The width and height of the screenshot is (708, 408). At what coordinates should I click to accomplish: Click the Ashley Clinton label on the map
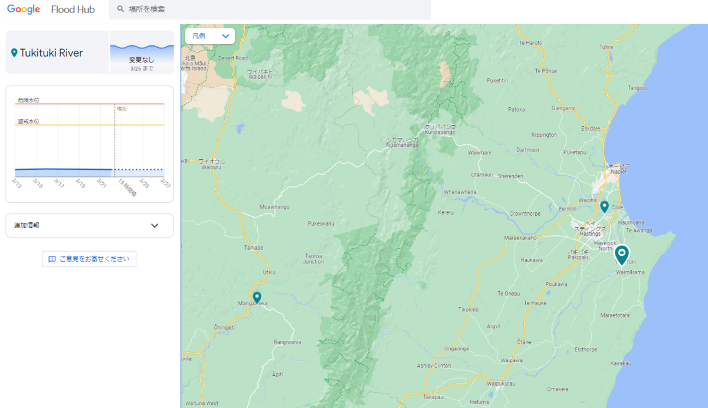click(434, 366)
